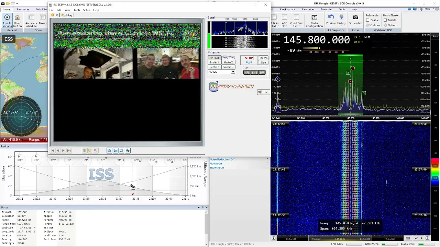The height and width of the screenshot is (247, 440).
Task: Click the save image floppy icon
Action: tap(116, 150)
